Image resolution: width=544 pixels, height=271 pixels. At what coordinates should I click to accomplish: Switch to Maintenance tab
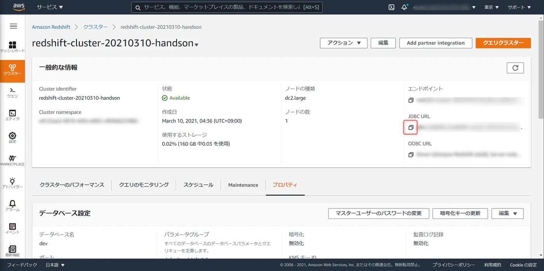click(x=243, y=185)
